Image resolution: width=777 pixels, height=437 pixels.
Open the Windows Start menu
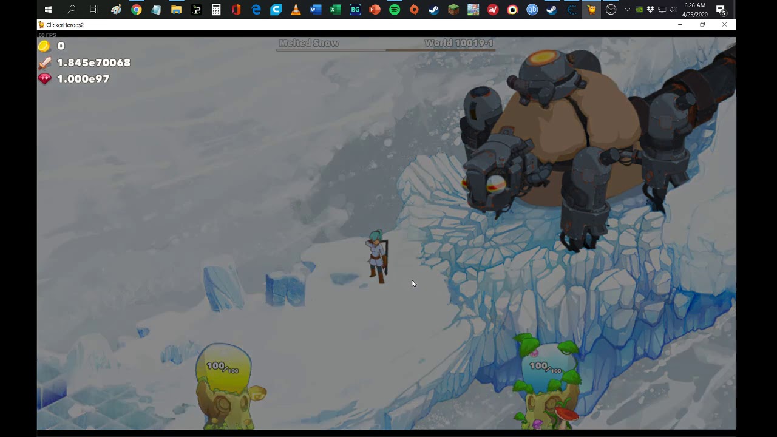pos(49,10)
